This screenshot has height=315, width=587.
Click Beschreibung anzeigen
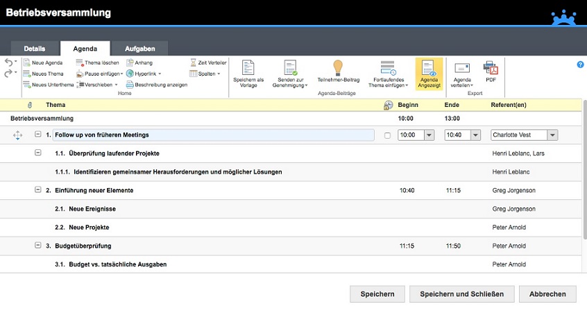[x=157, y=85]
